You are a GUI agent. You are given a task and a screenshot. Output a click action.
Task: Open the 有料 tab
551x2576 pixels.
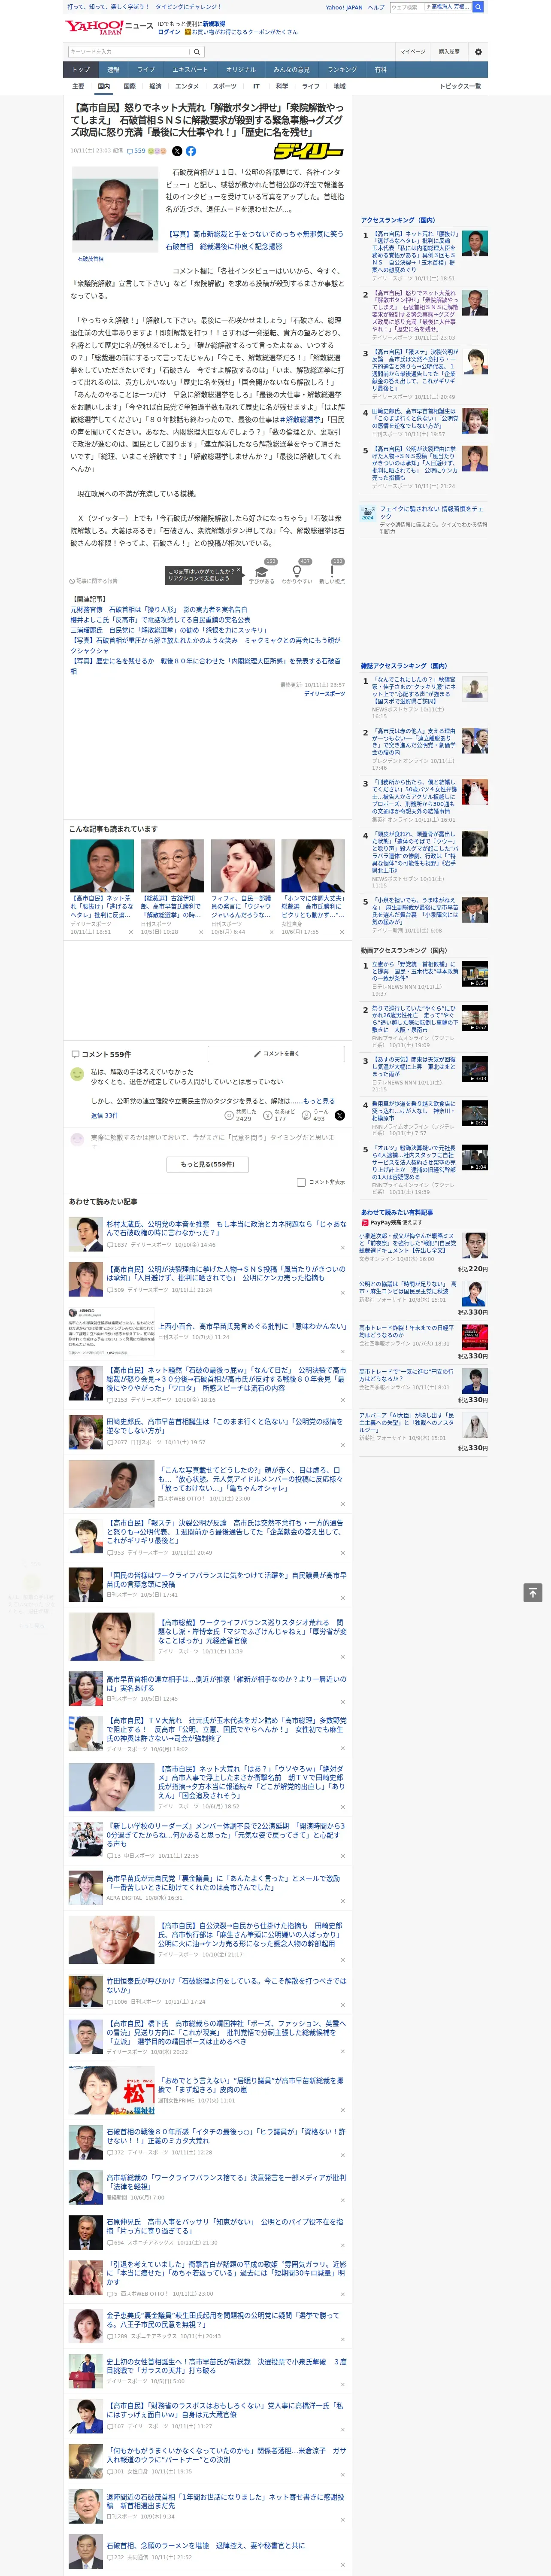pyautogui.click(x=380, y=70)
